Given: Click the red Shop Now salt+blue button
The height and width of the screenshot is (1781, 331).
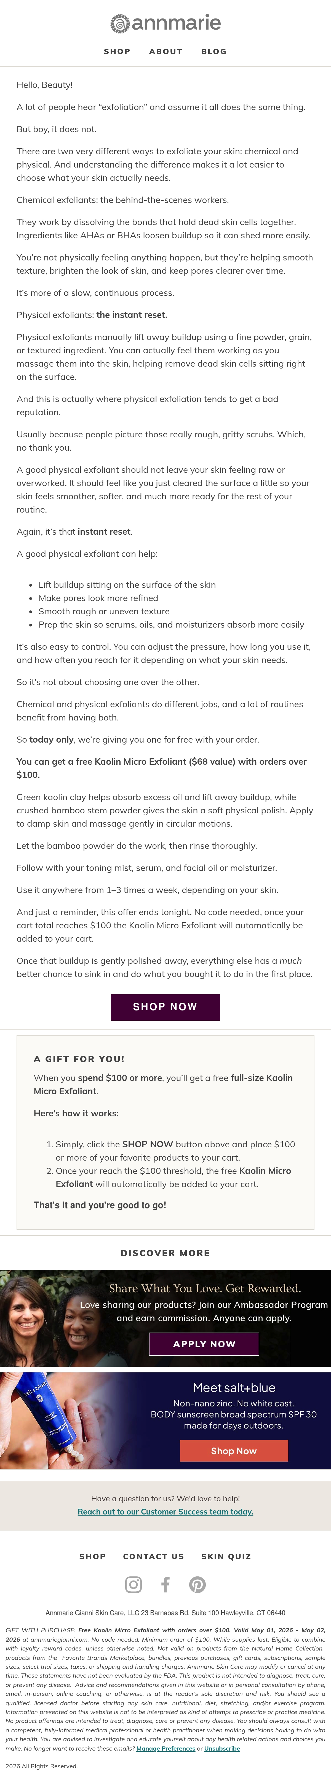Looking at the screenshot, I should pyautogui.click(x=234, y=1451).
